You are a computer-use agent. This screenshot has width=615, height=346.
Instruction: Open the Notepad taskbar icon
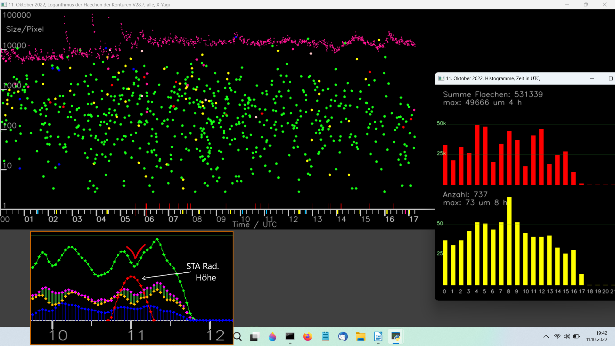pos(325,337)
